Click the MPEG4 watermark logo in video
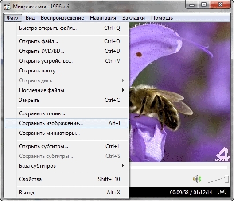This screenshot has width=234, height=201. pyautogui.click(x=222, y=155)
